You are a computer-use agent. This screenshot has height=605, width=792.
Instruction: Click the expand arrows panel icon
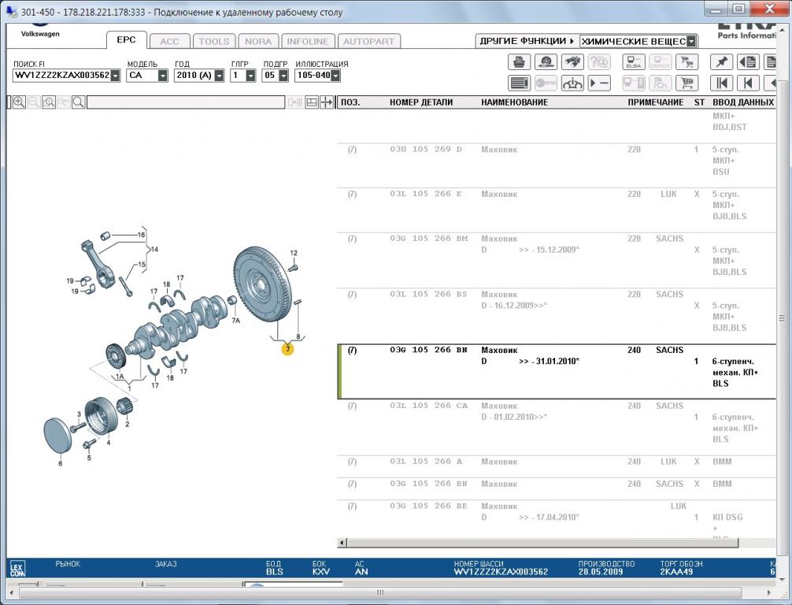327,102
